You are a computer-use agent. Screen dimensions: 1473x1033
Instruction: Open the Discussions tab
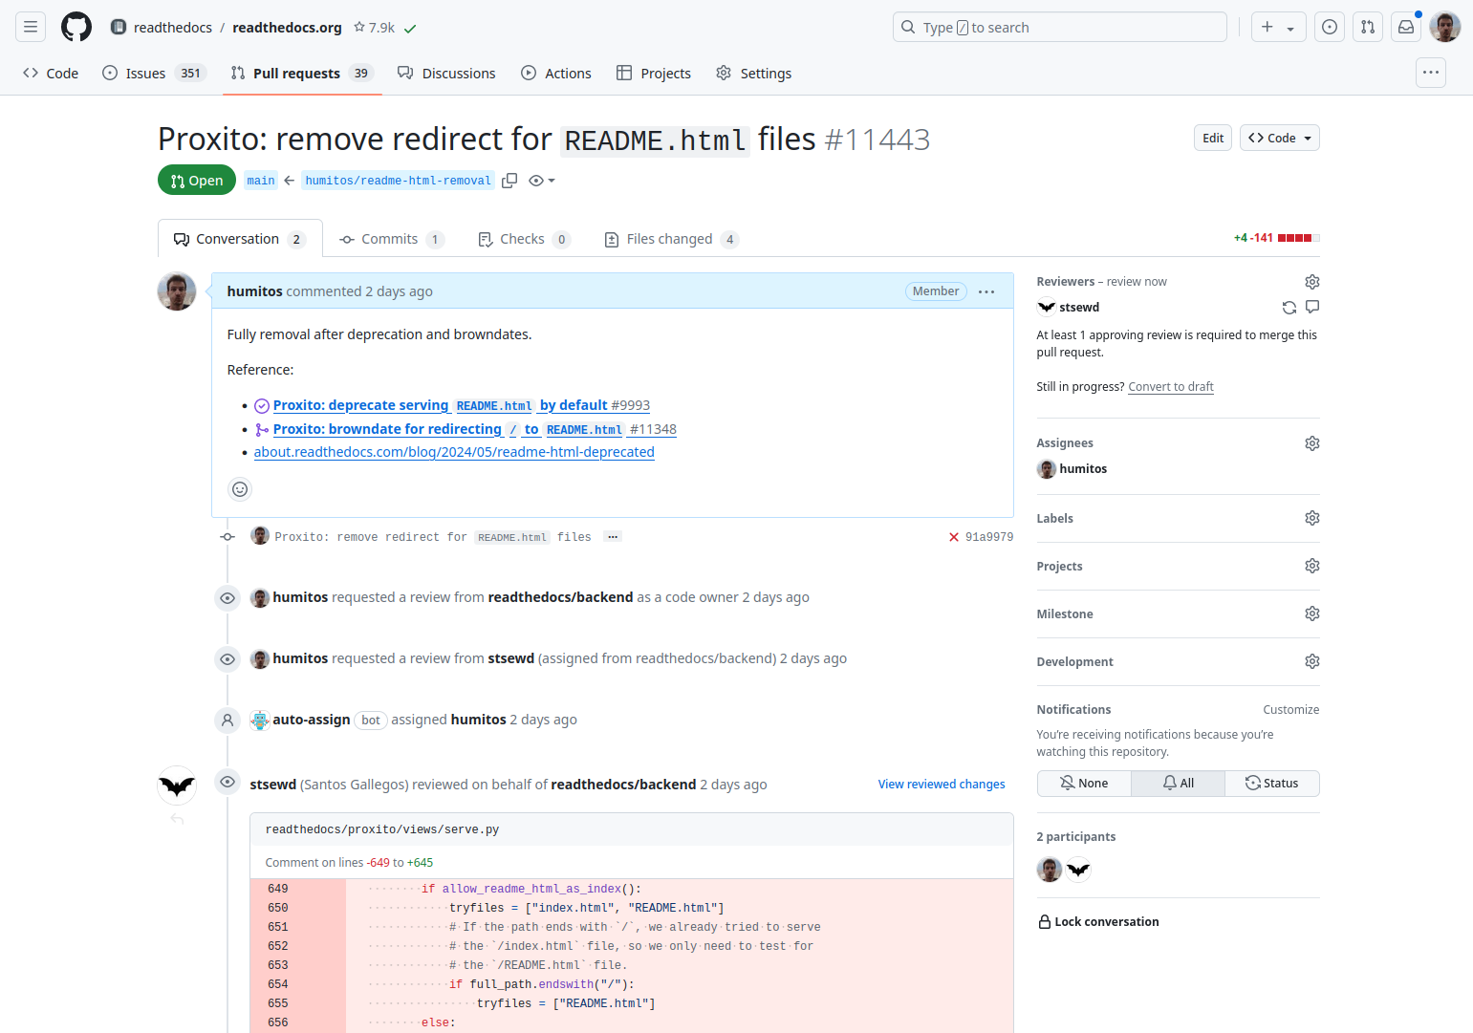[446, 74]
